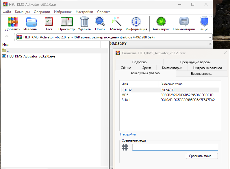Select the parent folder '..' row
Viewport: 230px width, 169px height.
click(x=54, y=51)
